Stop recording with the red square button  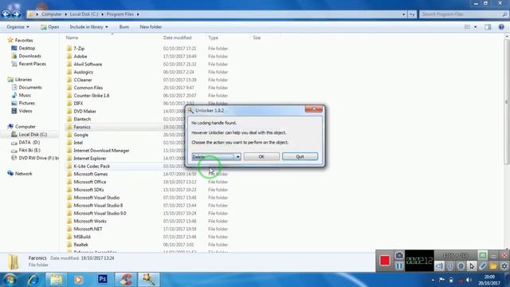click(x=384, y=261)
